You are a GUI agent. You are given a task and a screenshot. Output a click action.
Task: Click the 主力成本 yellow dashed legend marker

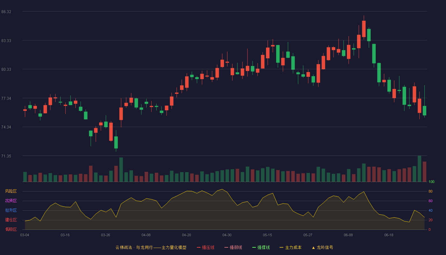click(x=281, y=247)
